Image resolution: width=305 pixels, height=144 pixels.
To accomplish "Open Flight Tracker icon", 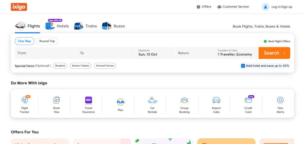I will tap(25, 100).
